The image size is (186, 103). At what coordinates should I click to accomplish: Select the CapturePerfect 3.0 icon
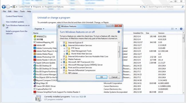tap(35, 89)
